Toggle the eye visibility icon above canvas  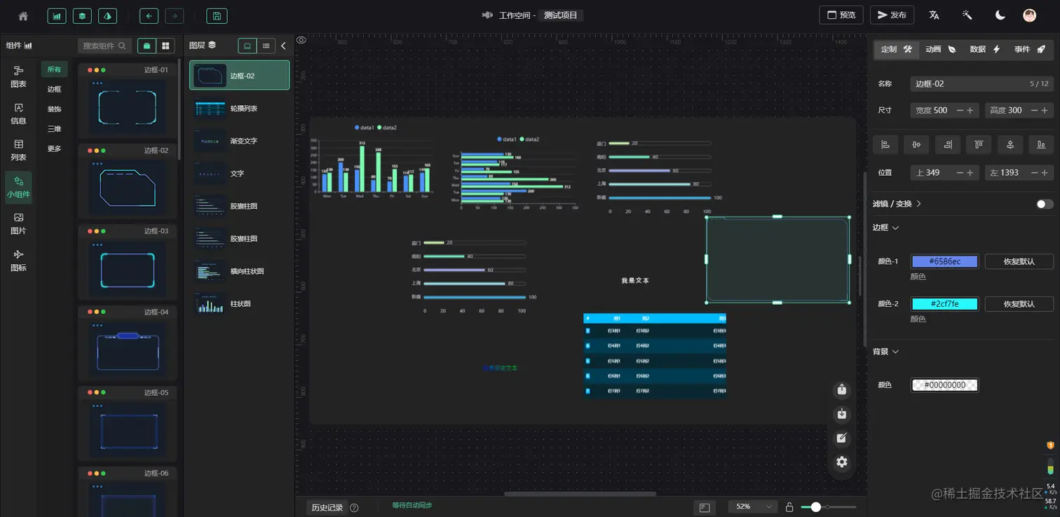[x=301, y=40]
